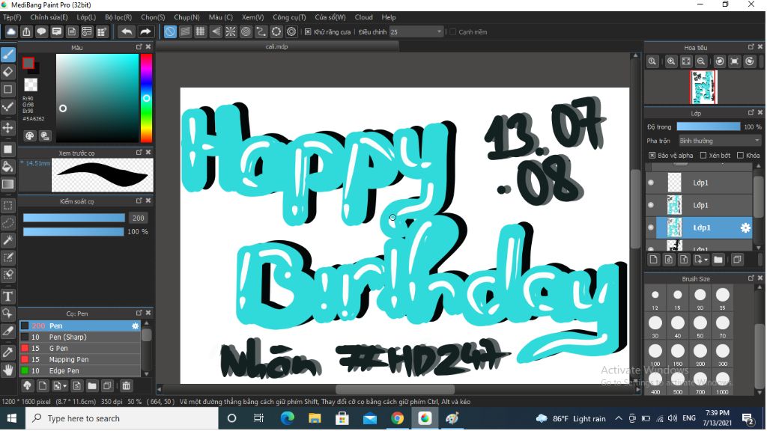Image resolution: width=767 pixels, height=431 pixels.
Task: Zoom out using the Navigator panel
Action: 701,61
